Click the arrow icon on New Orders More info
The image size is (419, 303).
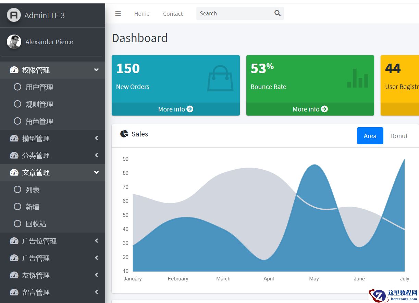[190, 109]
